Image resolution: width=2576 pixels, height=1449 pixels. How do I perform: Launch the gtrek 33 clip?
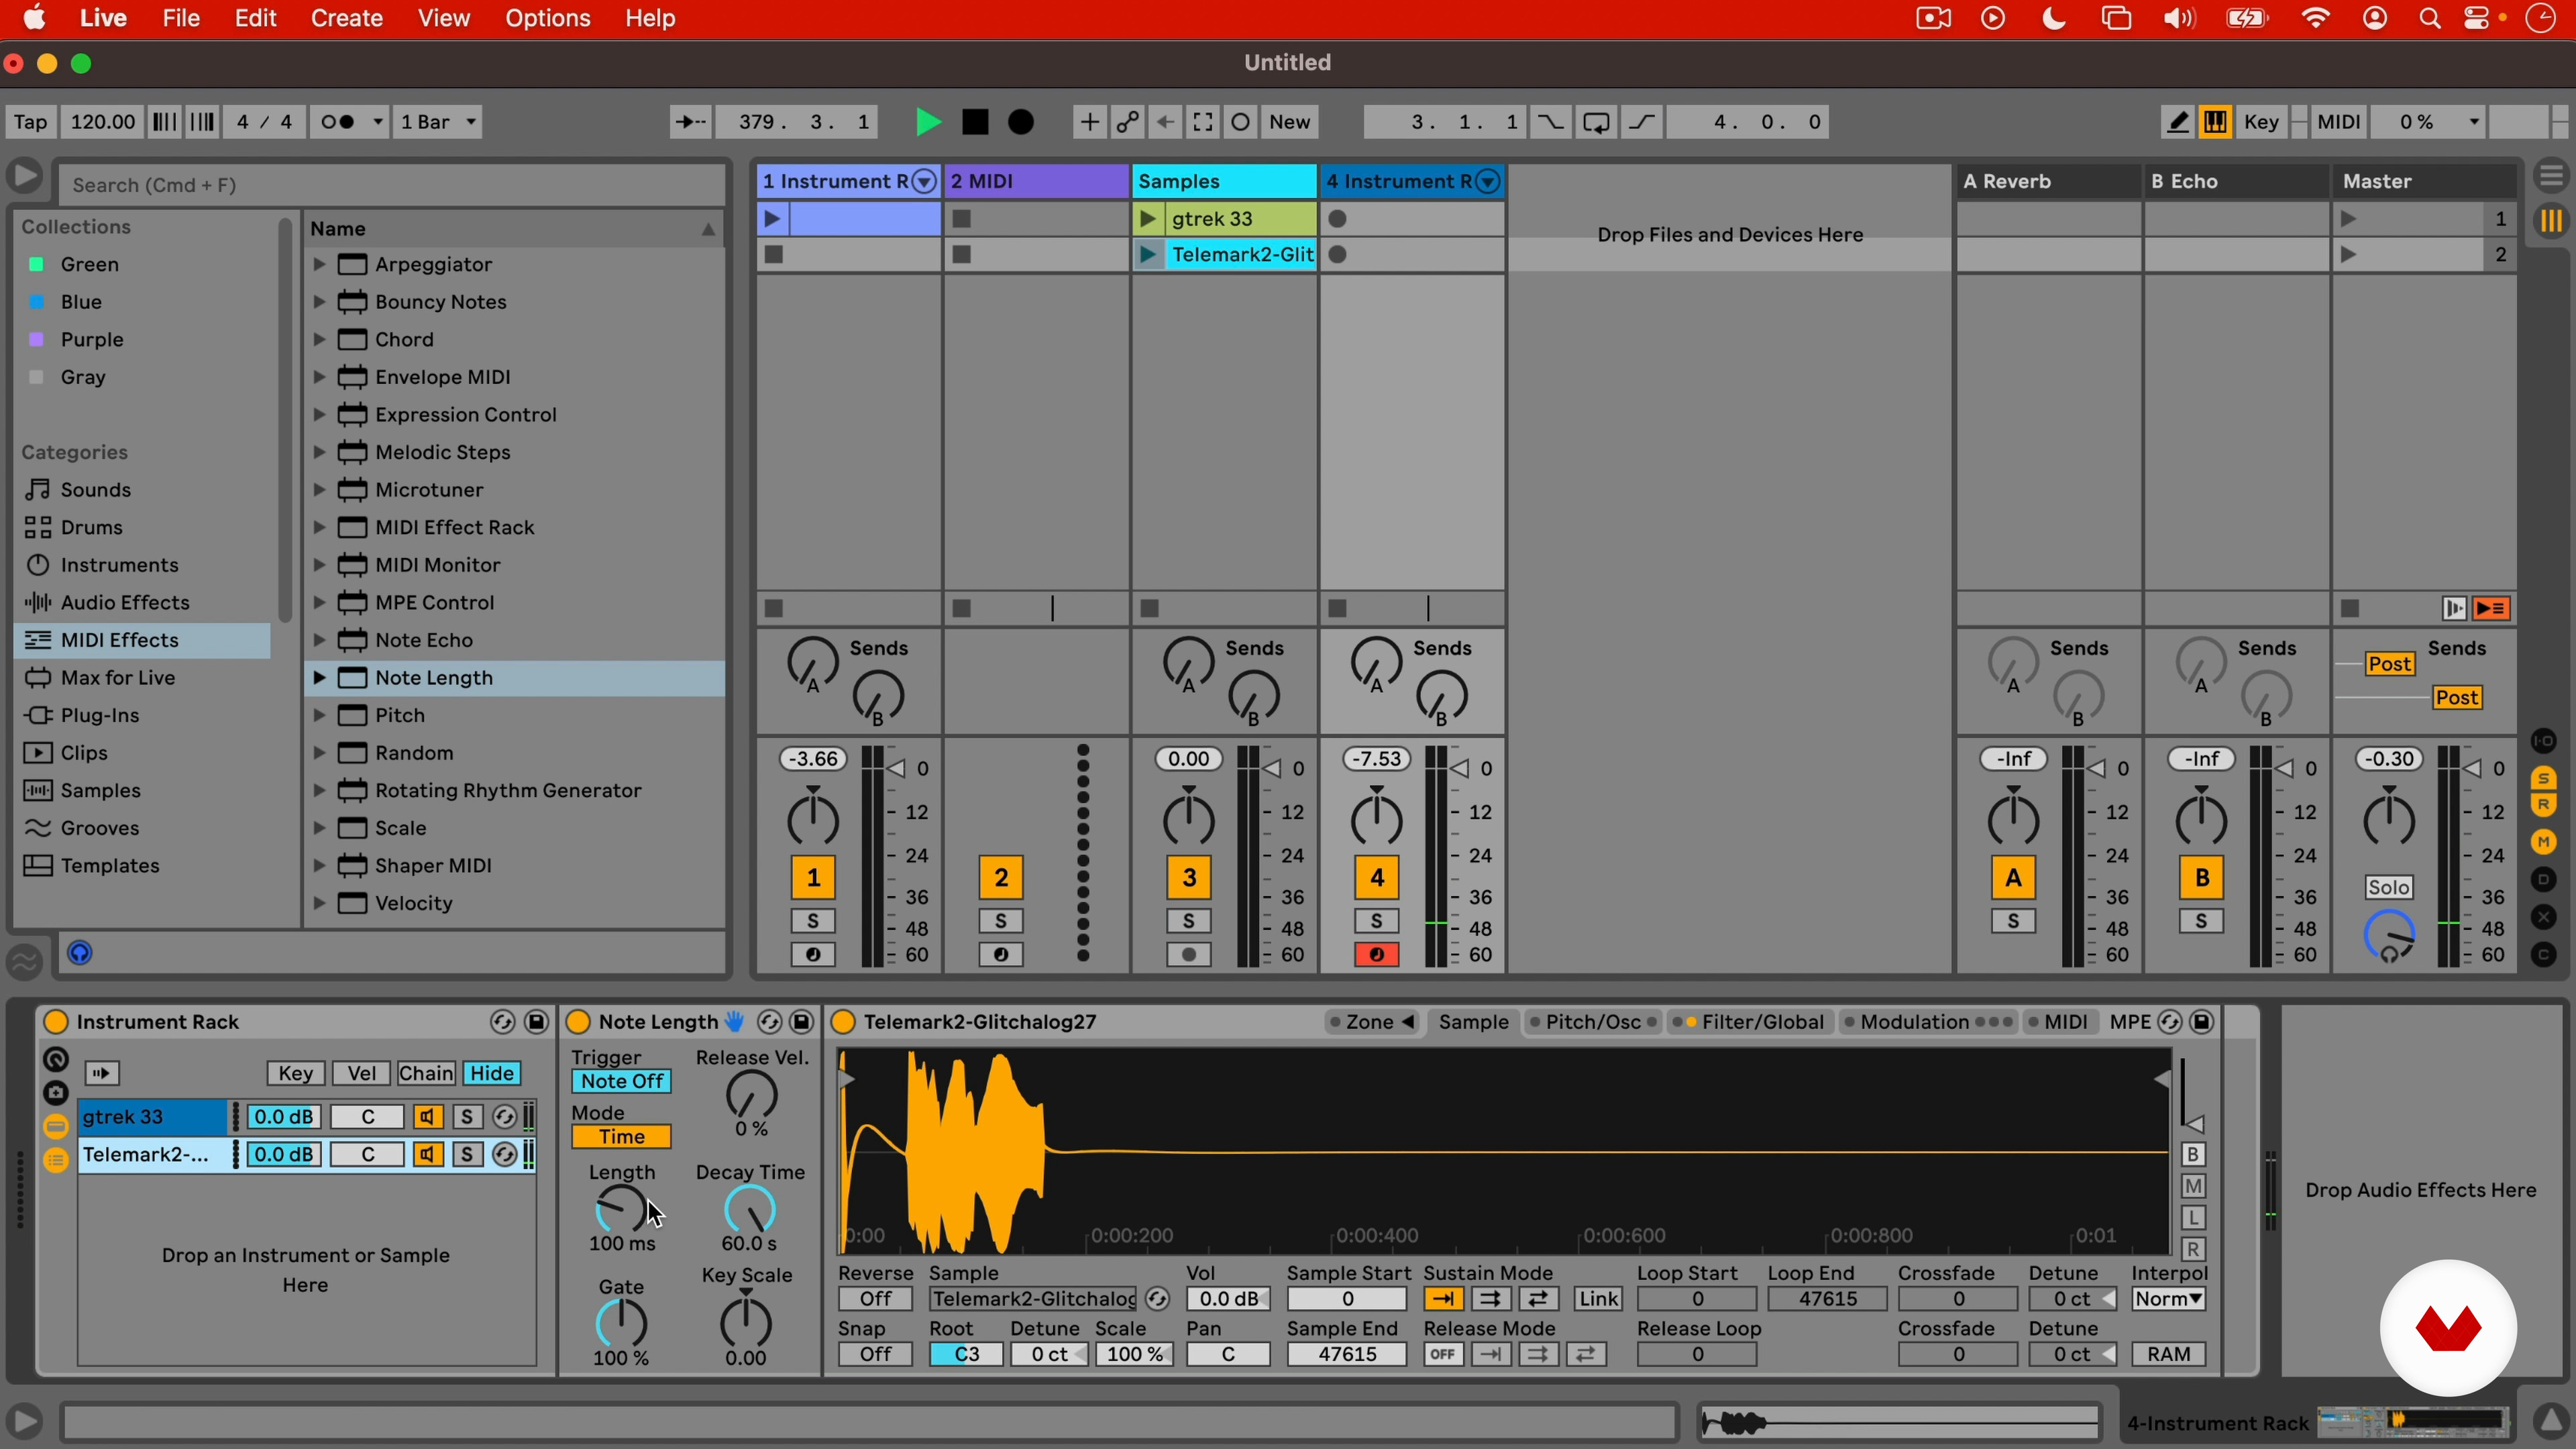click(1148, 218)
